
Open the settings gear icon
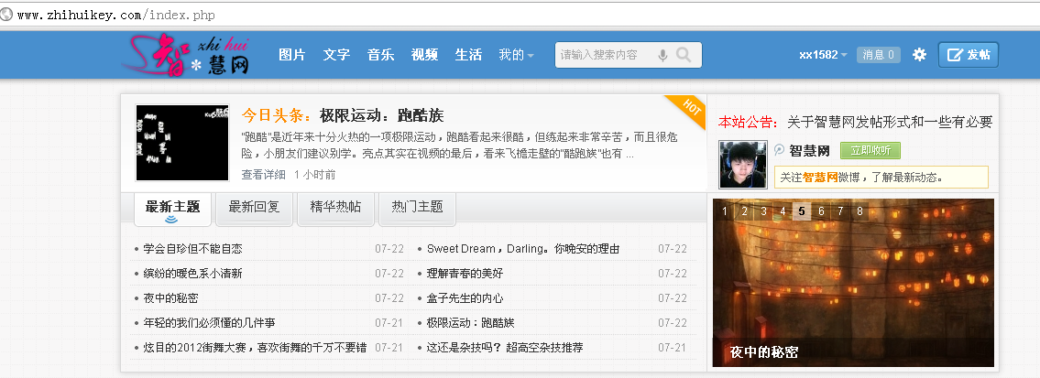pos(919,55)
